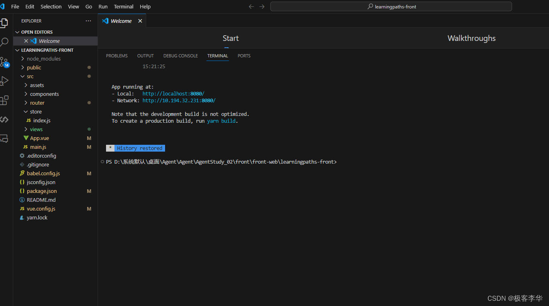Expand the public folder
Screen dimensions: 549x306
click(22, 67)
